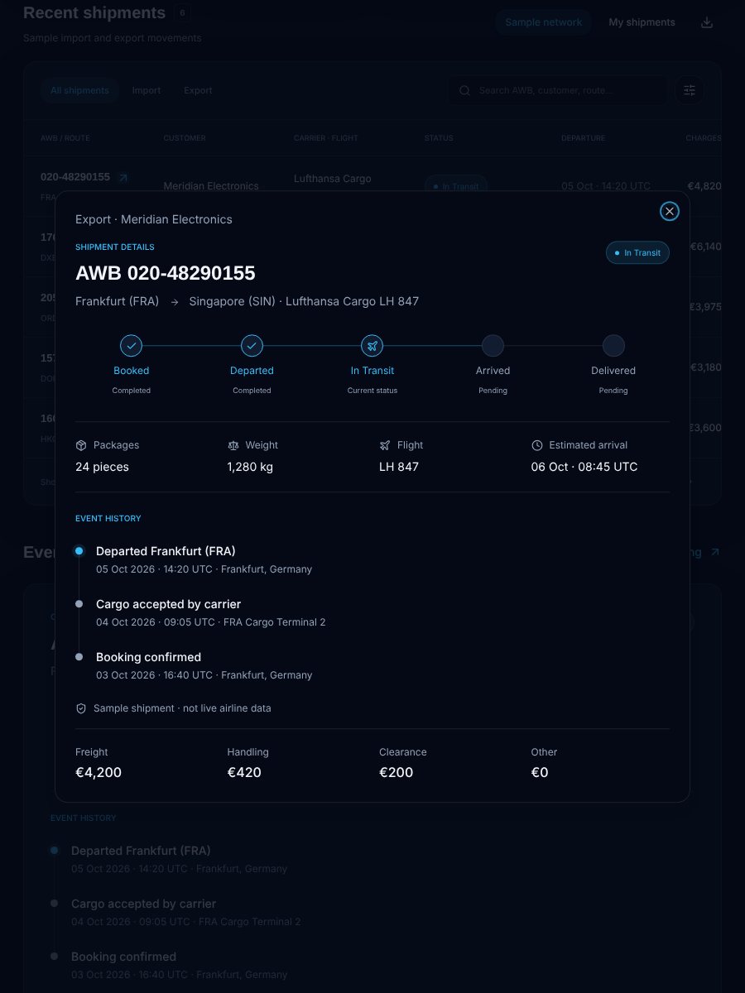This screenshot has width=745, height=993.
Task: Click the arrow link icon right of the Event heading
Action: click(x=715, y=552)
